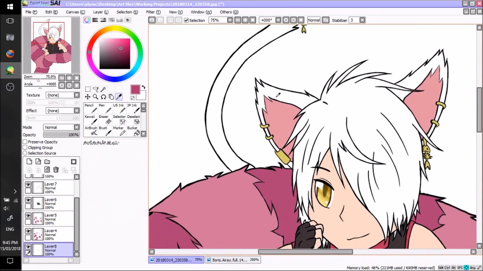The image size is (483, 271).
Task: Select the rectangular selection tool
Action: (x=88, y=89)
